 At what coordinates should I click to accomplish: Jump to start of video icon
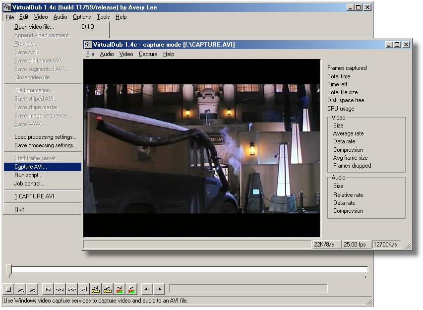(x=48, y=289)
